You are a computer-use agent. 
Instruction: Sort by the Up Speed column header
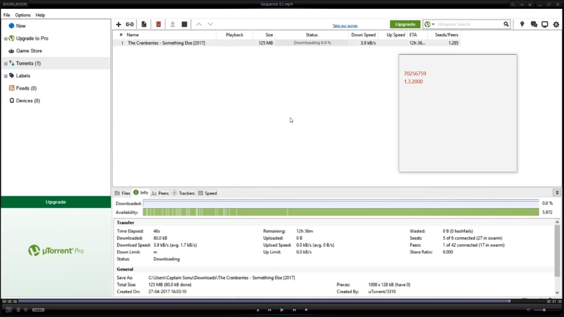click(x=393, y=35)
